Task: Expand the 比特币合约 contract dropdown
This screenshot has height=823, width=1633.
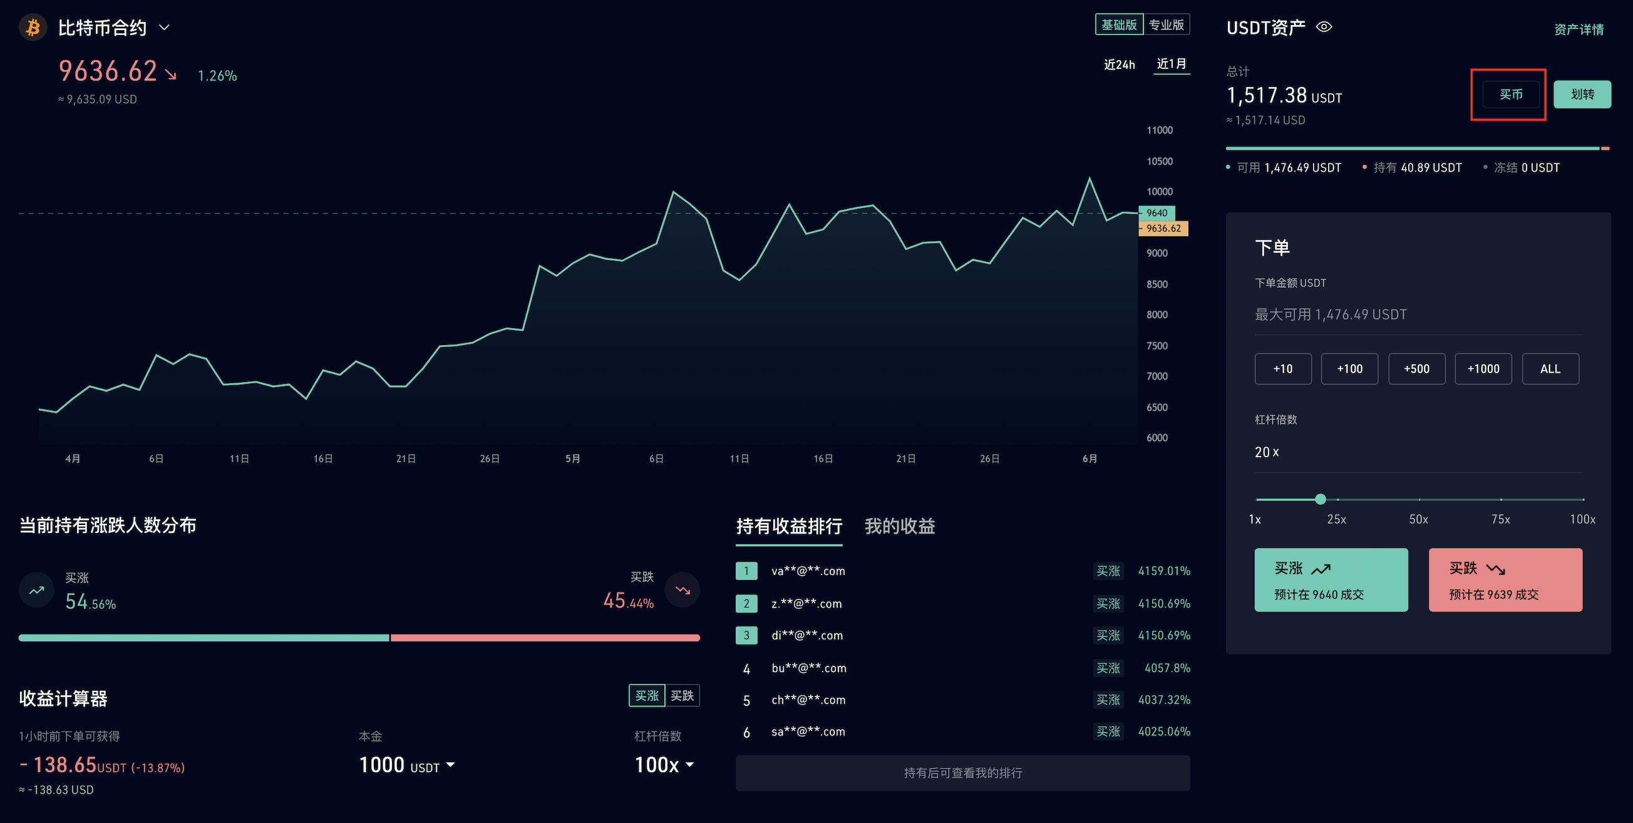Action: click(164, 28)
